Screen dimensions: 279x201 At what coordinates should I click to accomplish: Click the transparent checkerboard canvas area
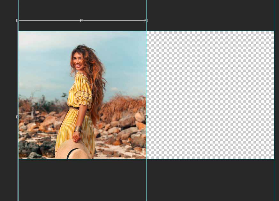coord(210,95)
